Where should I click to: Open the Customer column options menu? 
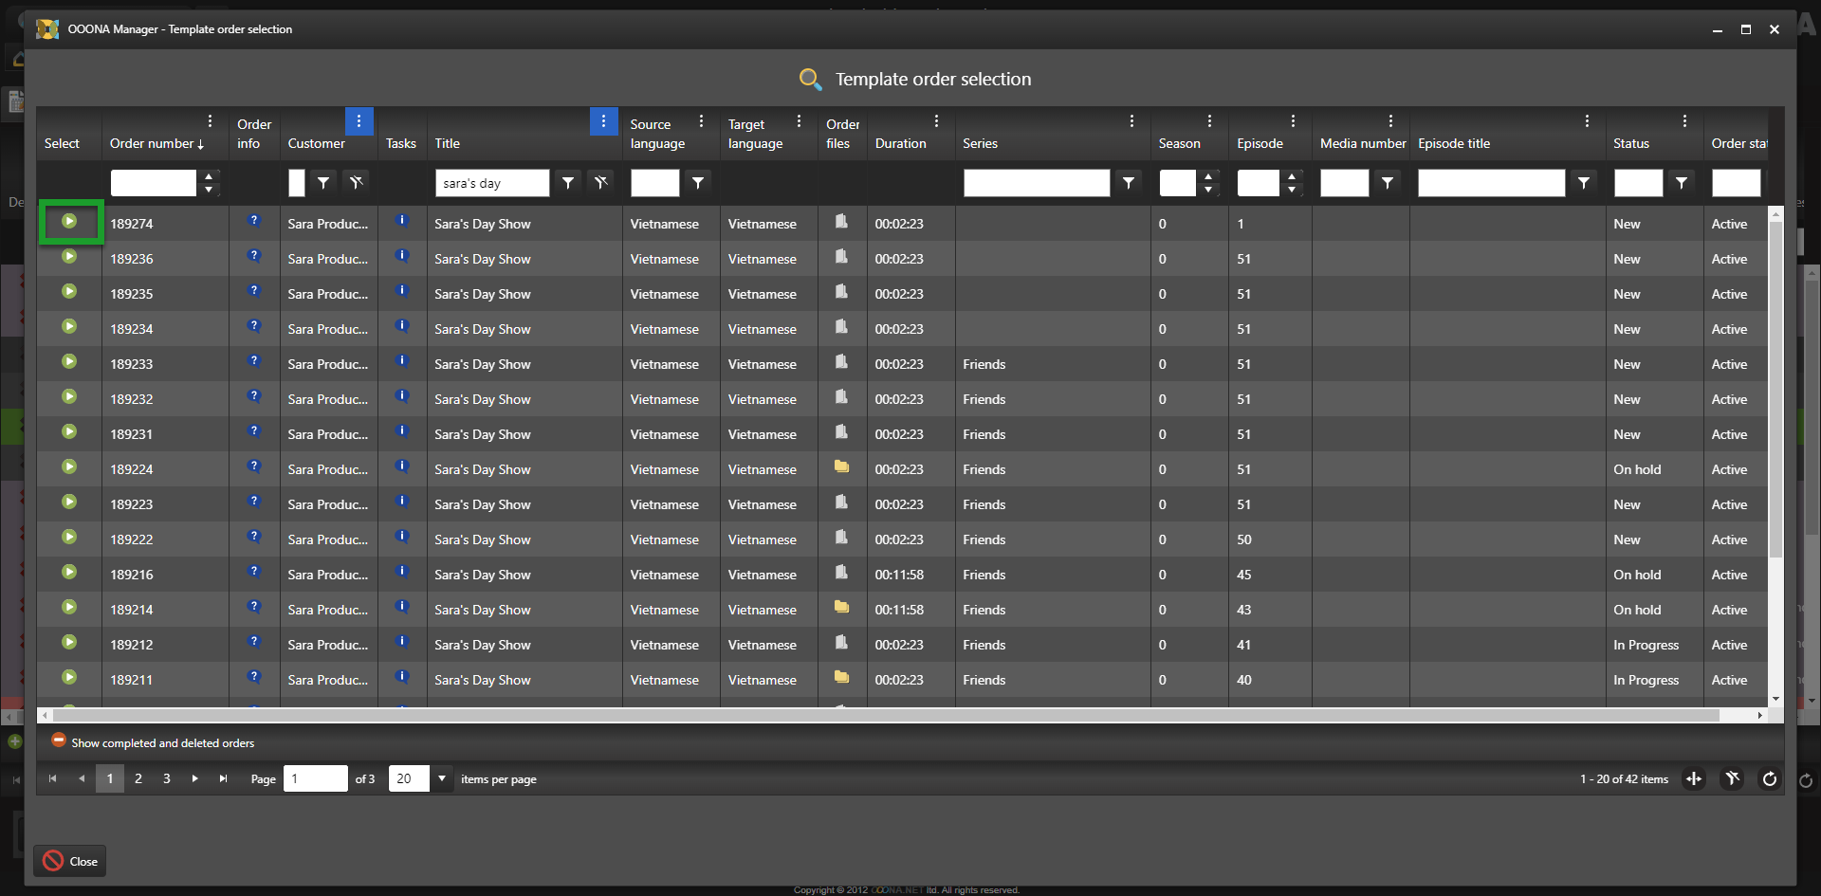359,121
